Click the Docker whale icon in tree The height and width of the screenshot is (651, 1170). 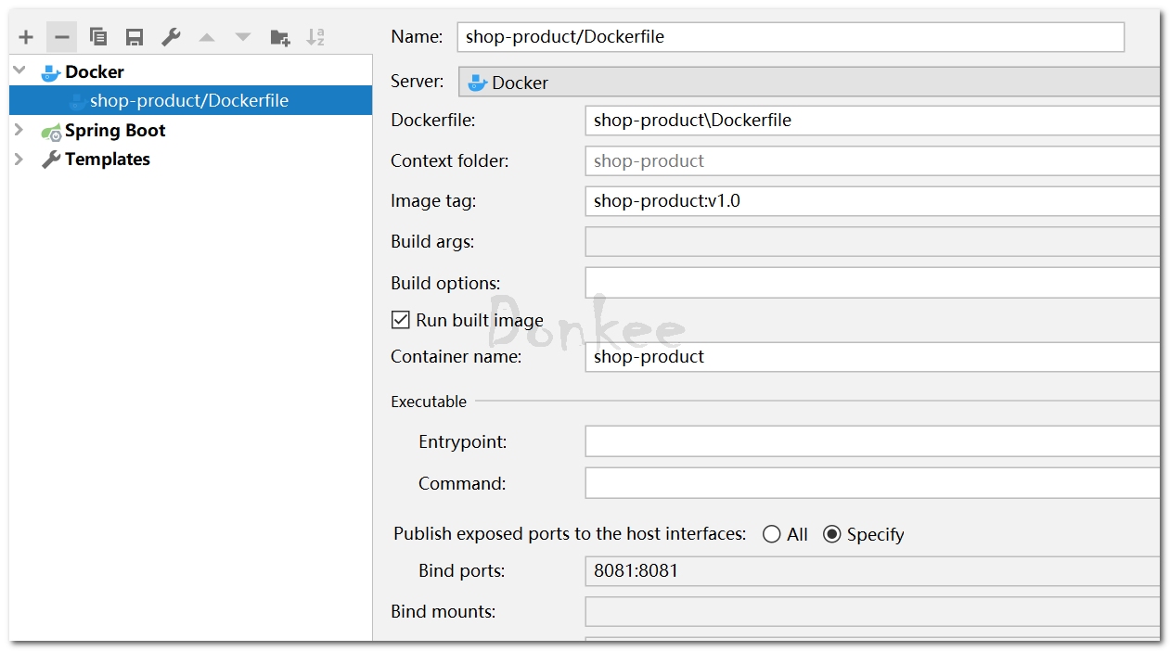(x=51, y=72)
